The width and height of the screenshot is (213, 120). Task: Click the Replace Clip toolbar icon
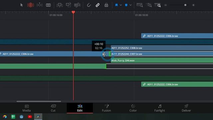point(77,5)
